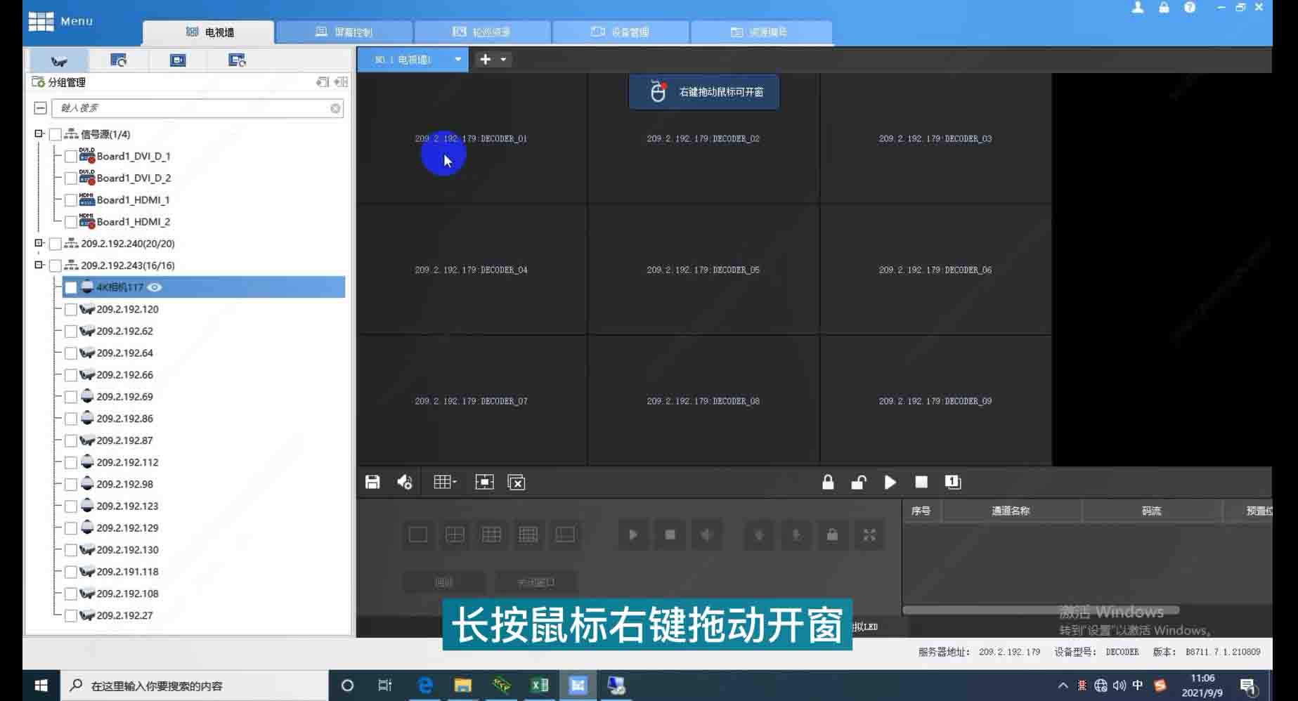Select the 电视墙 tab
1298x701 pixels.
click(x=209, y=32)
